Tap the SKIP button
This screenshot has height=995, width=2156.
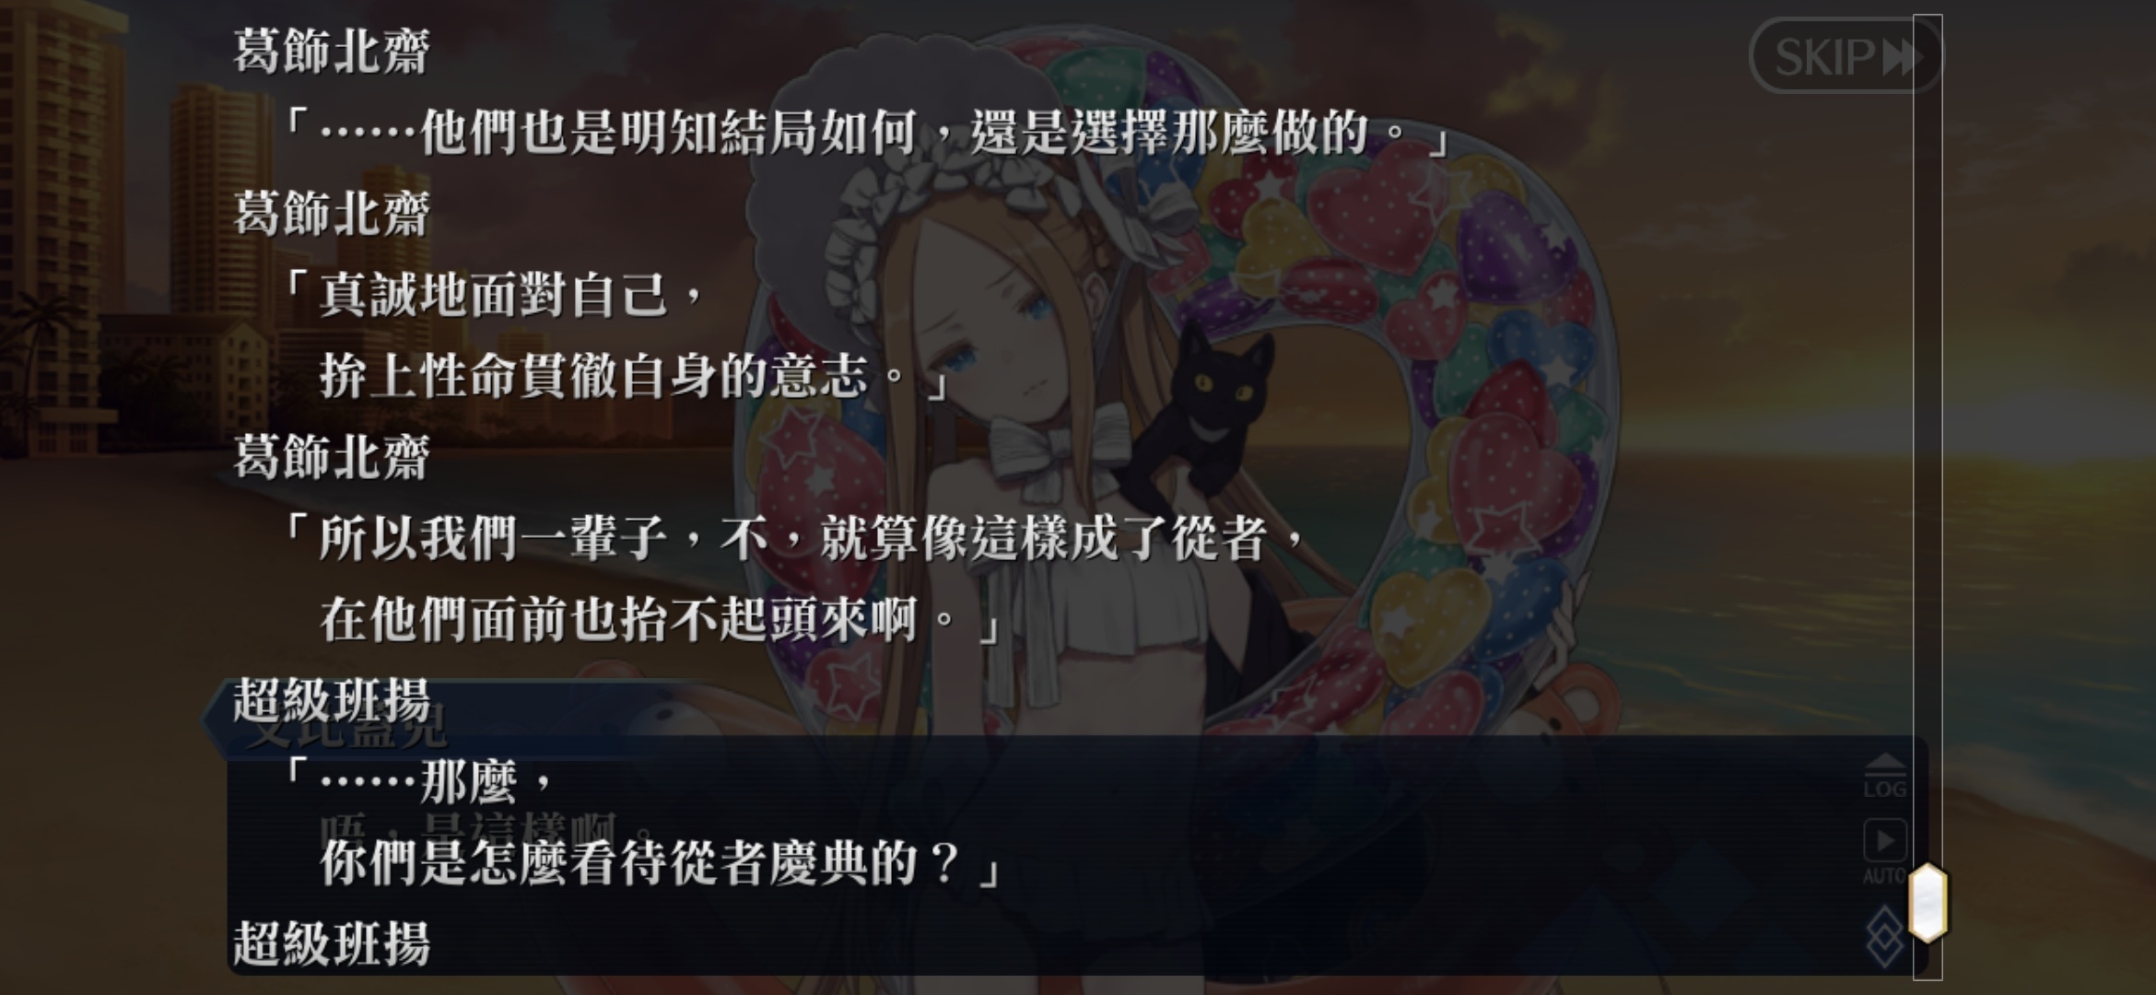click(x=1845, y=56)
